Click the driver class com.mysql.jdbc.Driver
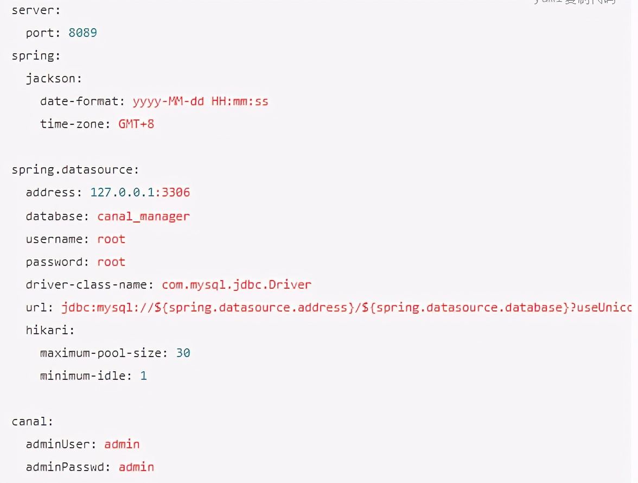The height and width of the screenshot is (483, 638). pyautogui.click(x=237, y=285)
